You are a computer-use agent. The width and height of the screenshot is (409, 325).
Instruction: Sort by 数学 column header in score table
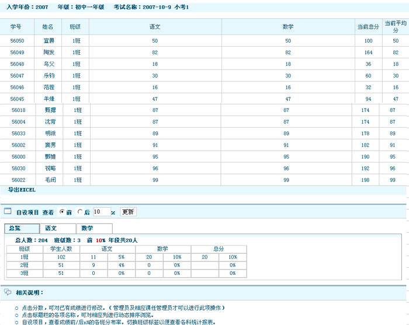(x=287, y=27)
